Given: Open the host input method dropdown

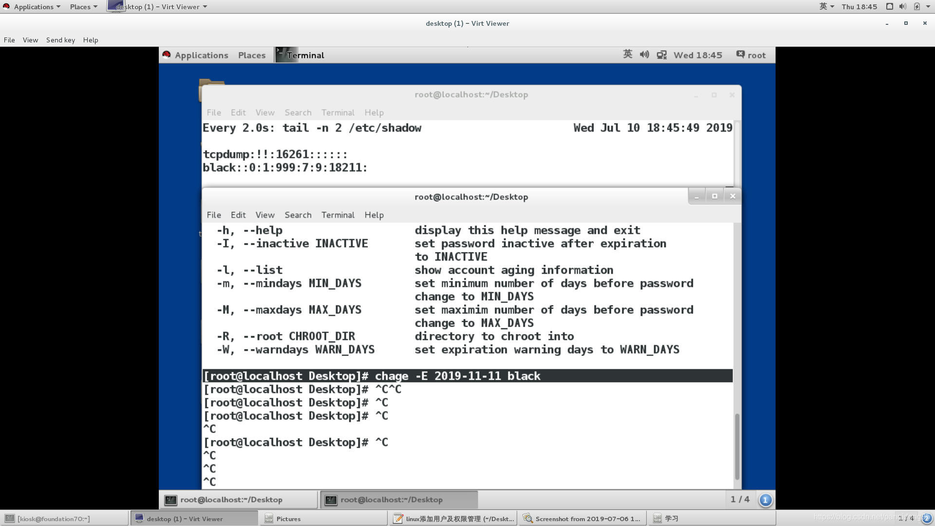Looking at the screenshot, I should coord(826,7).
